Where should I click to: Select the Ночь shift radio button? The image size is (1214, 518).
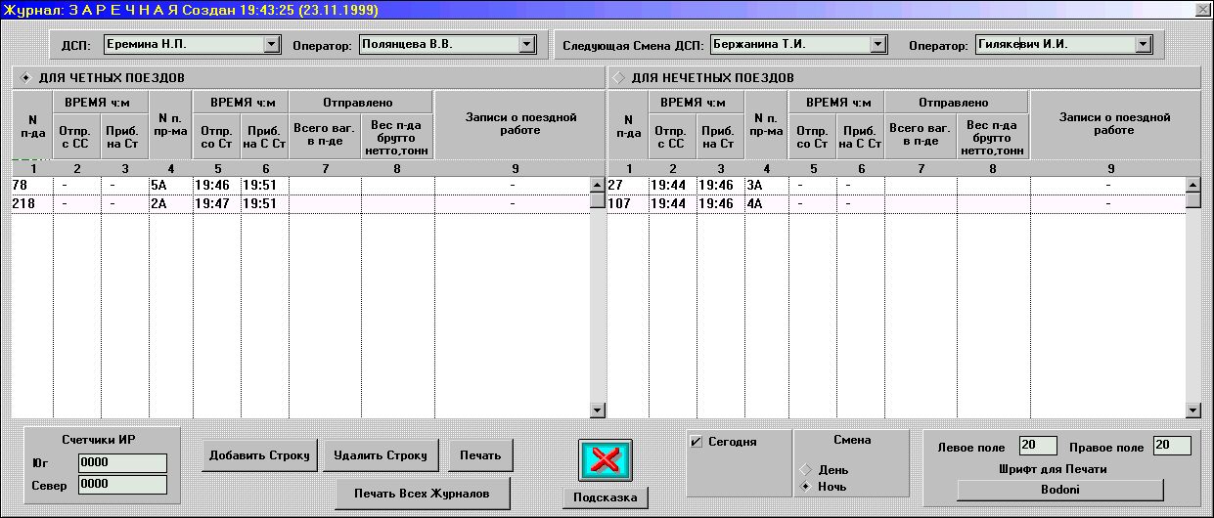805,486
